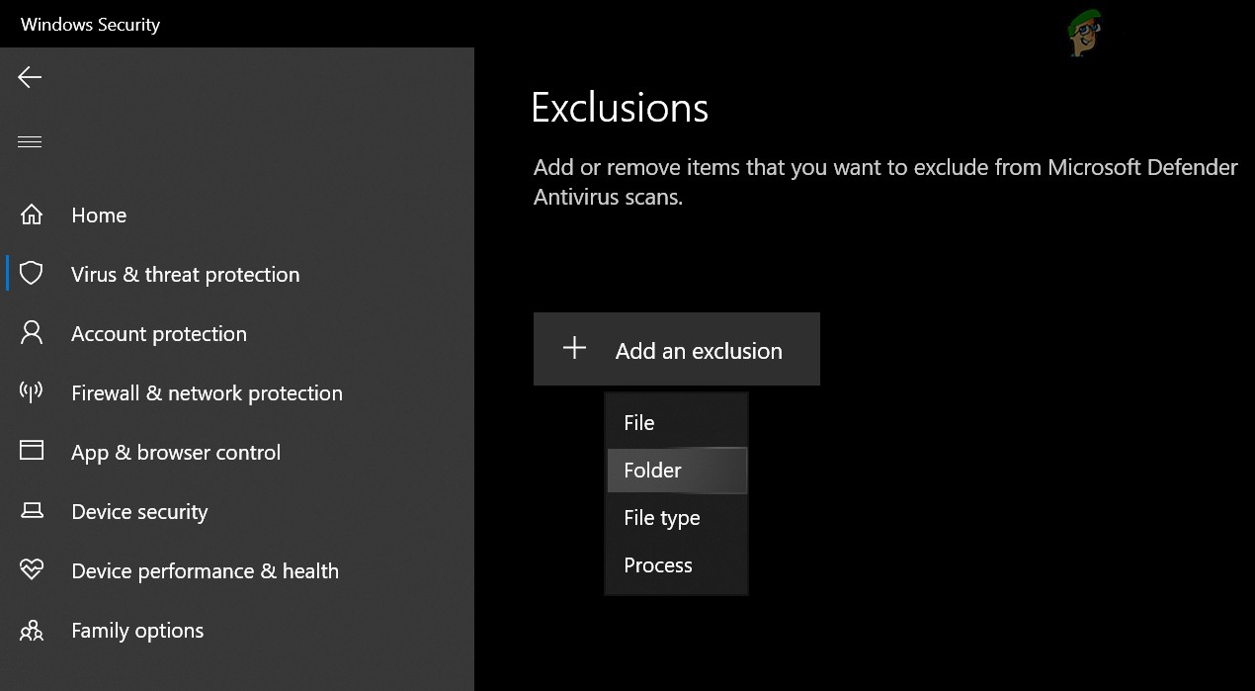
Task: Open Device security section
Action: pyautogui.click(x=139, y=512)
